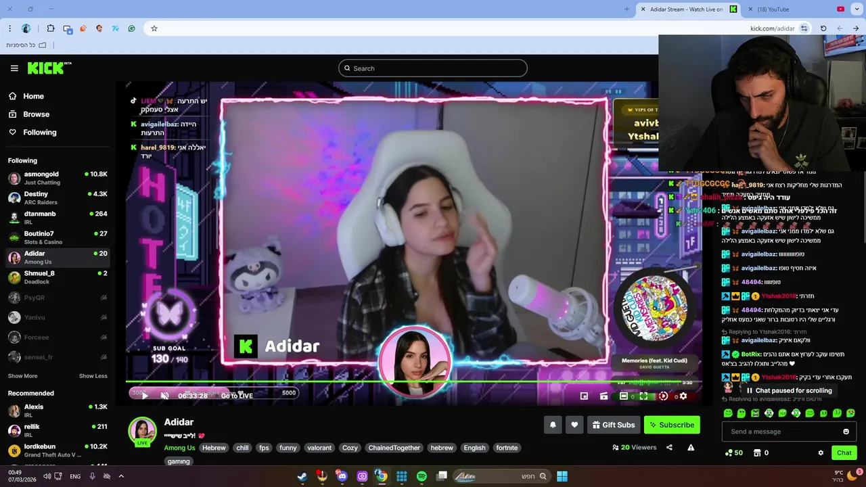Insert the angry green Kick emote

click(x=755, y=413)
